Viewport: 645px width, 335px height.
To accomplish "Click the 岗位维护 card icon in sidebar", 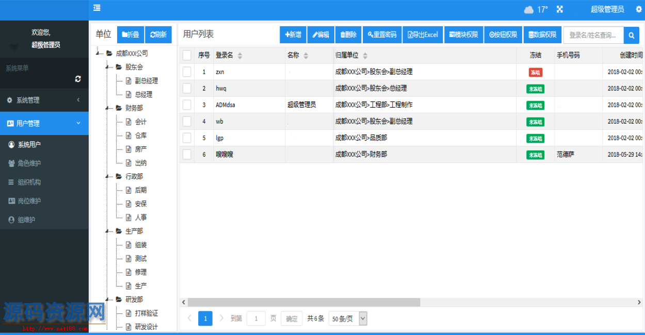I will tap(11, 201).
